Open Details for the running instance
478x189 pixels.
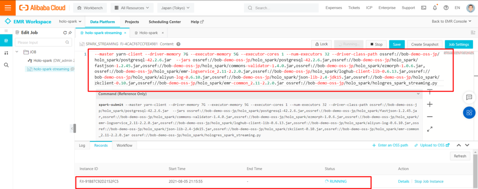[x=404, y=181]
